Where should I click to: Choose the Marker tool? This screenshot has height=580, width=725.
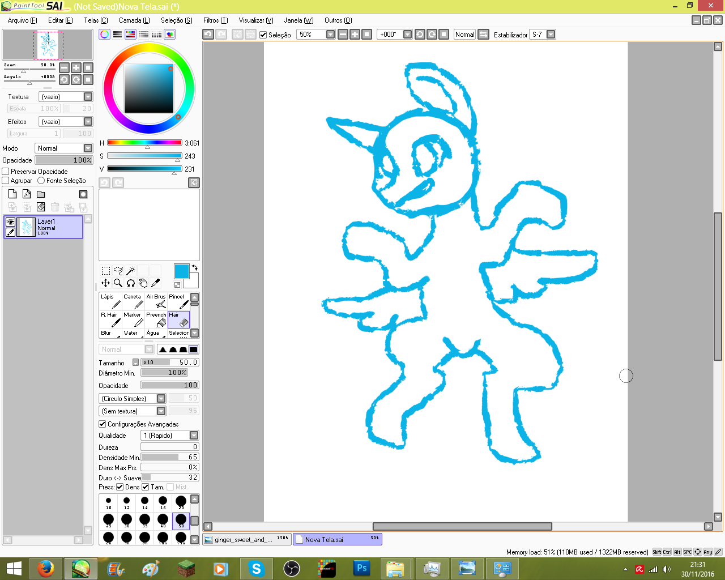tap(133, 319)
